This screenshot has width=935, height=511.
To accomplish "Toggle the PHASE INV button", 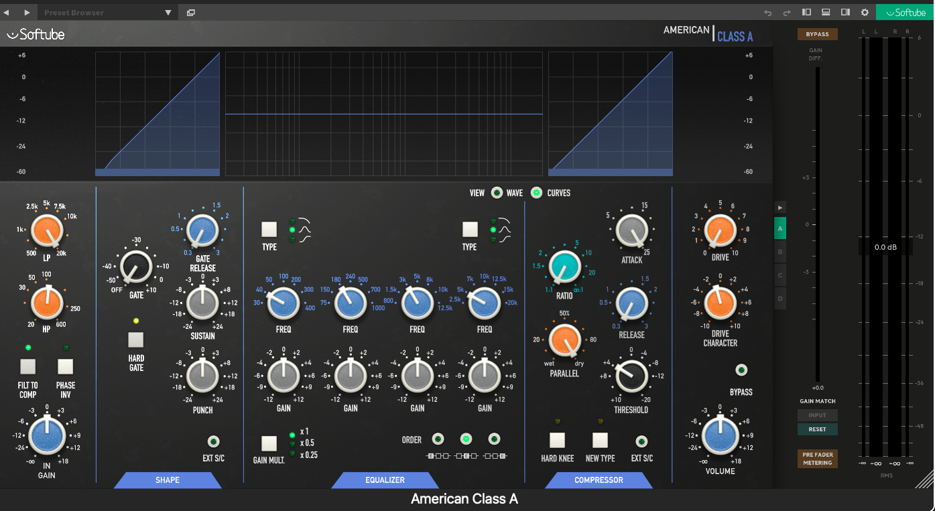I will click(x=65, y=366).
